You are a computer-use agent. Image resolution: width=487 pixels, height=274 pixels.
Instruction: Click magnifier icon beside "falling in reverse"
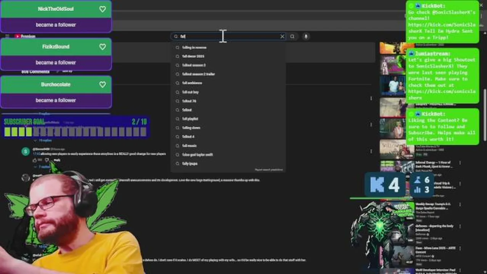[x=177, y=48]
